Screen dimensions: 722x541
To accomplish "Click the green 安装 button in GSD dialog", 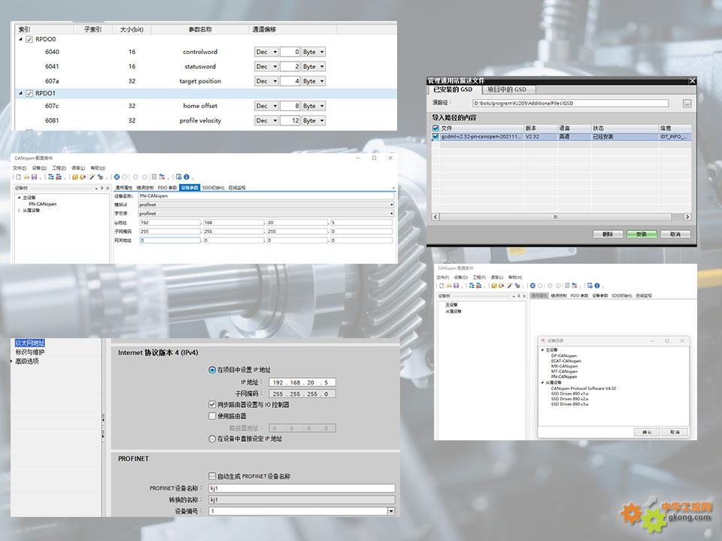I will [642, 234].
